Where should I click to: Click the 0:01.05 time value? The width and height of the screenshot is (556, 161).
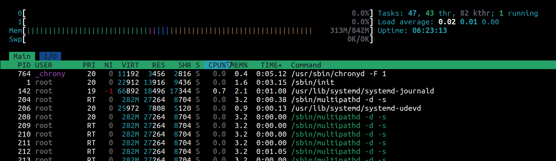(271, 152)
